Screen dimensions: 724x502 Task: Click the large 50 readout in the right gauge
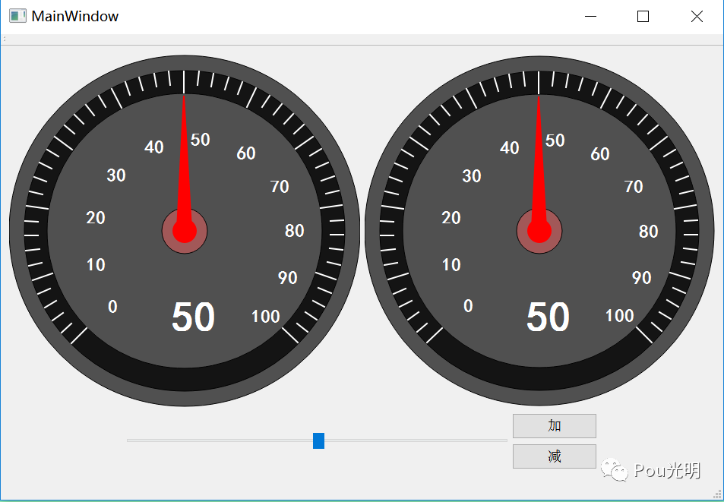548,317
